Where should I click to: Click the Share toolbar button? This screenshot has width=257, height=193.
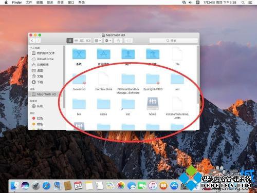[x=118, y=41]
